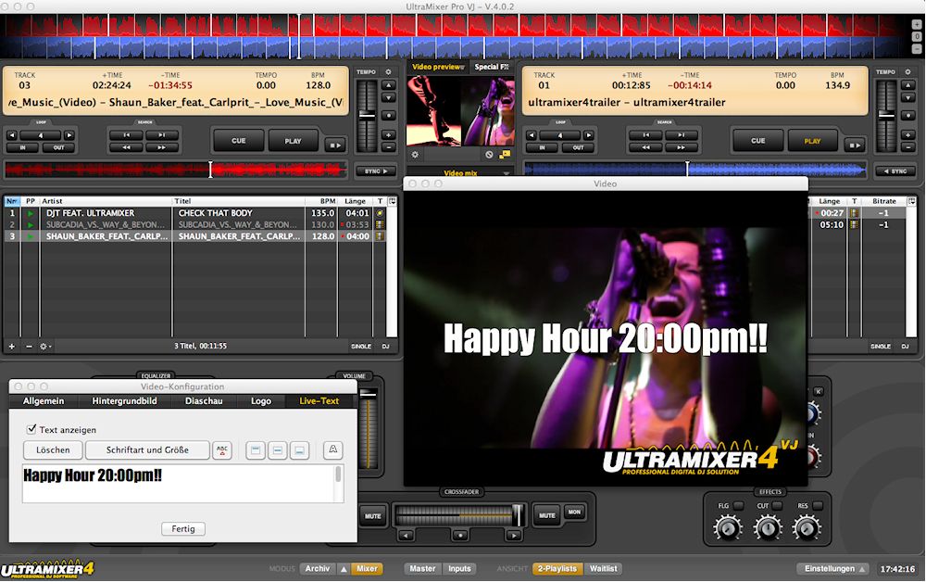Increase left deck loop length

(x=69, y=135)
